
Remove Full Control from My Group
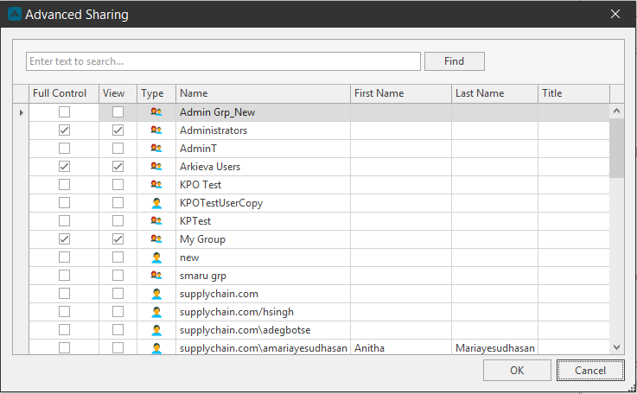[x=64, y=238]
